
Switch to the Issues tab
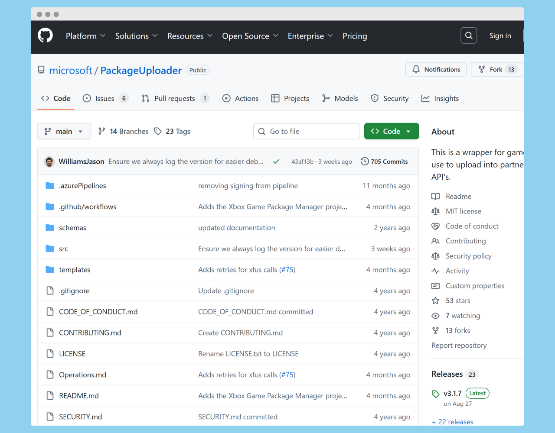(x=105, y=99)
